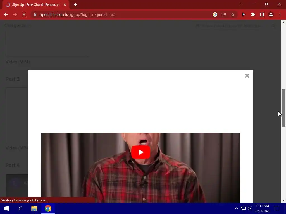Viewport: 286px width, 214px height.
Task: Open the Windows Start menu
Action: pos(7,208)
